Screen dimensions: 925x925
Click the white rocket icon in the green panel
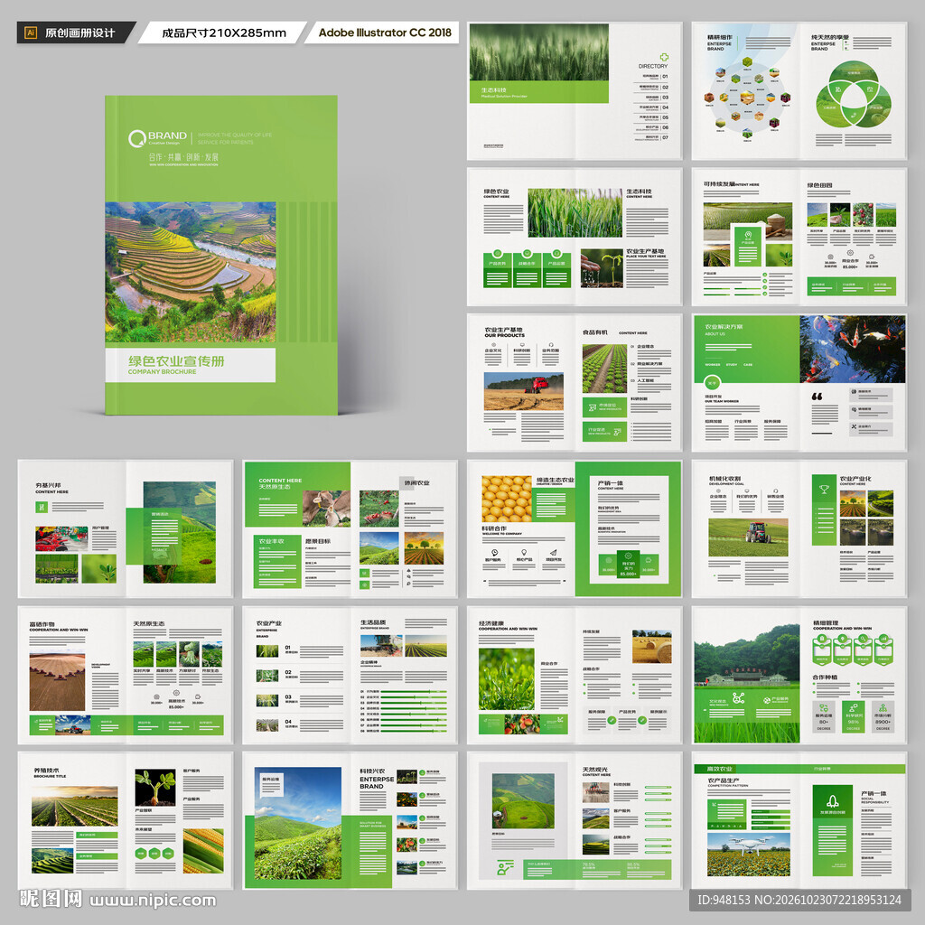832,800
